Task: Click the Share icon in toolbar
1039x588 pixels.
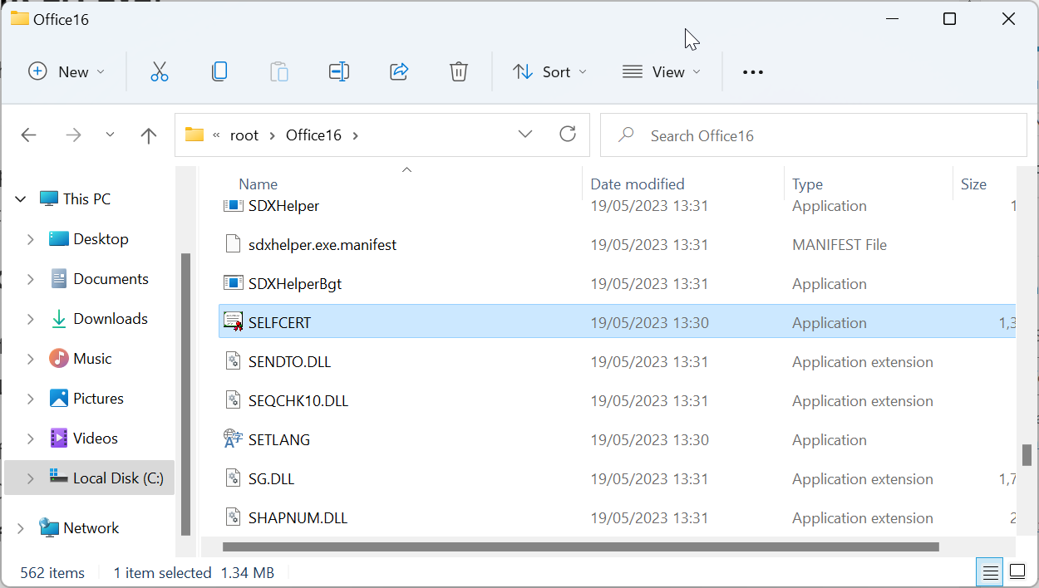Action: pyautogui.click(x=399, y=72)
